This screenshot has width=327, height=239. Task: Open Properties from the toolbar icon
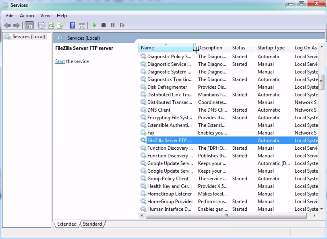tap(41, 25)
